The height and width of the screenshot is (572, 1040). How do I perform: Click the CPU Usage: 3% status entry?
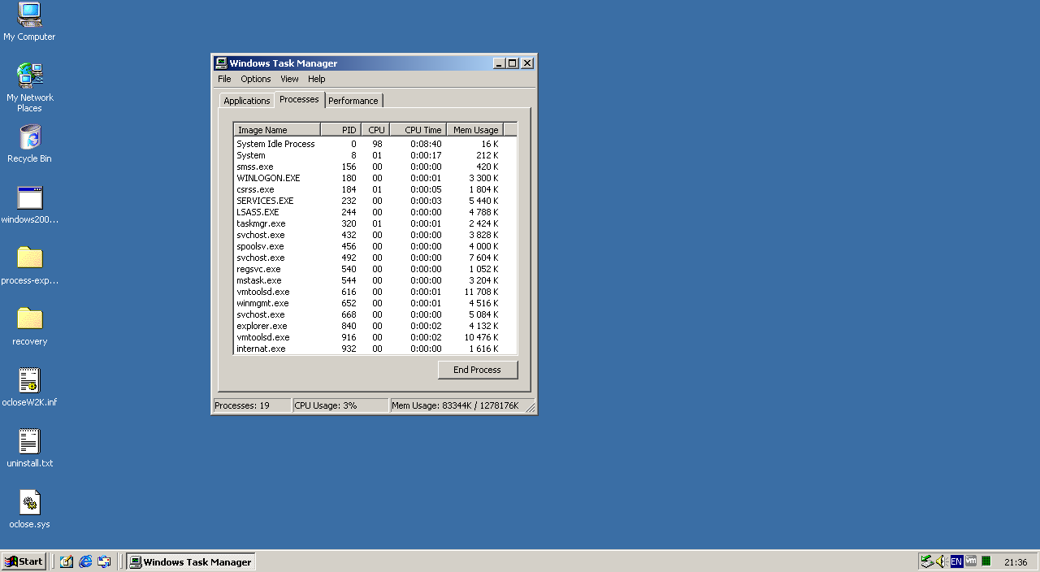[x=340, y=405]
